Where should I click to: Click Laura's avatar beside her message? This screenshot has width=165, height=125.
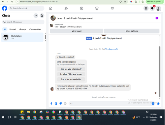52,89
